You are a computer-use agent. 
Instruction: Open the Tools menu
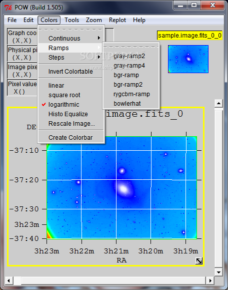[x=71, y=20]
